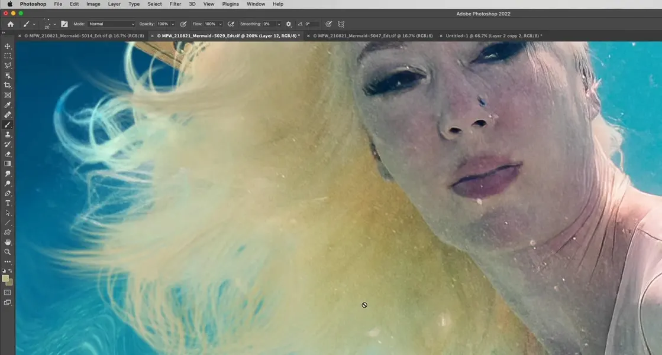
Task: Select the Frame tool
Action: click(x=8, y=95)
